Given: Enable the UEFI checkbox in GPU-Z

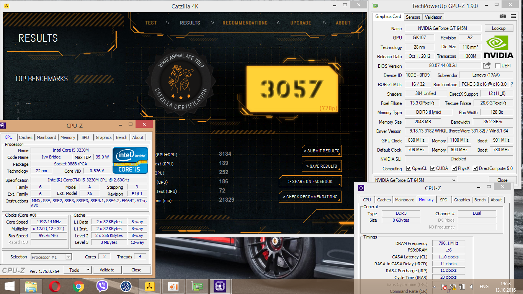Looking at the screenshot, I should [498, 66].
